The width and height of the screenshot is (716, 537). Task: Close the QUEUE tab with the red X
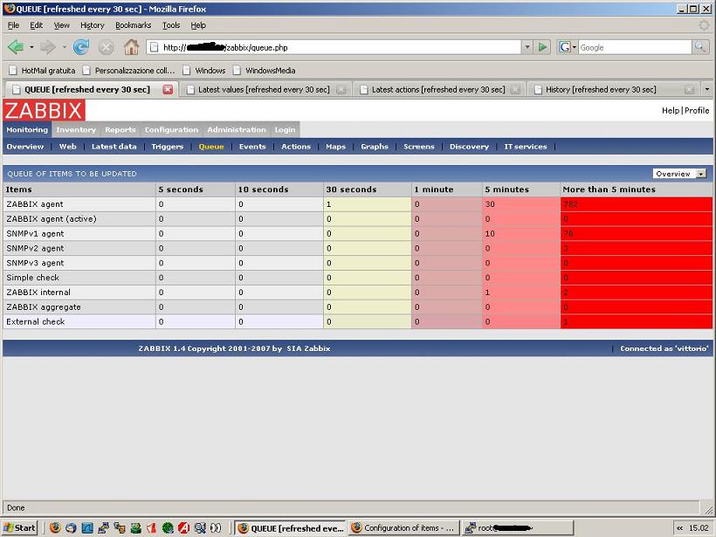pyautogui.click(x=168, y=89)
